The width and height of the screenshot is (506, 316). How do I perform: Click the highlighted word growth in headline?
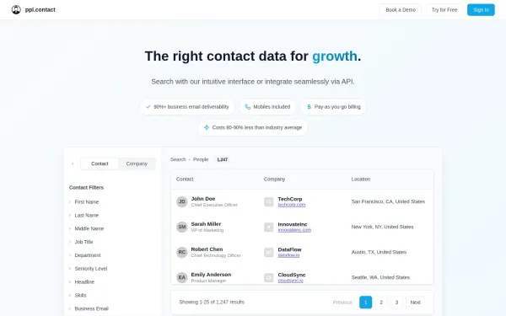[x=335, y=56]
